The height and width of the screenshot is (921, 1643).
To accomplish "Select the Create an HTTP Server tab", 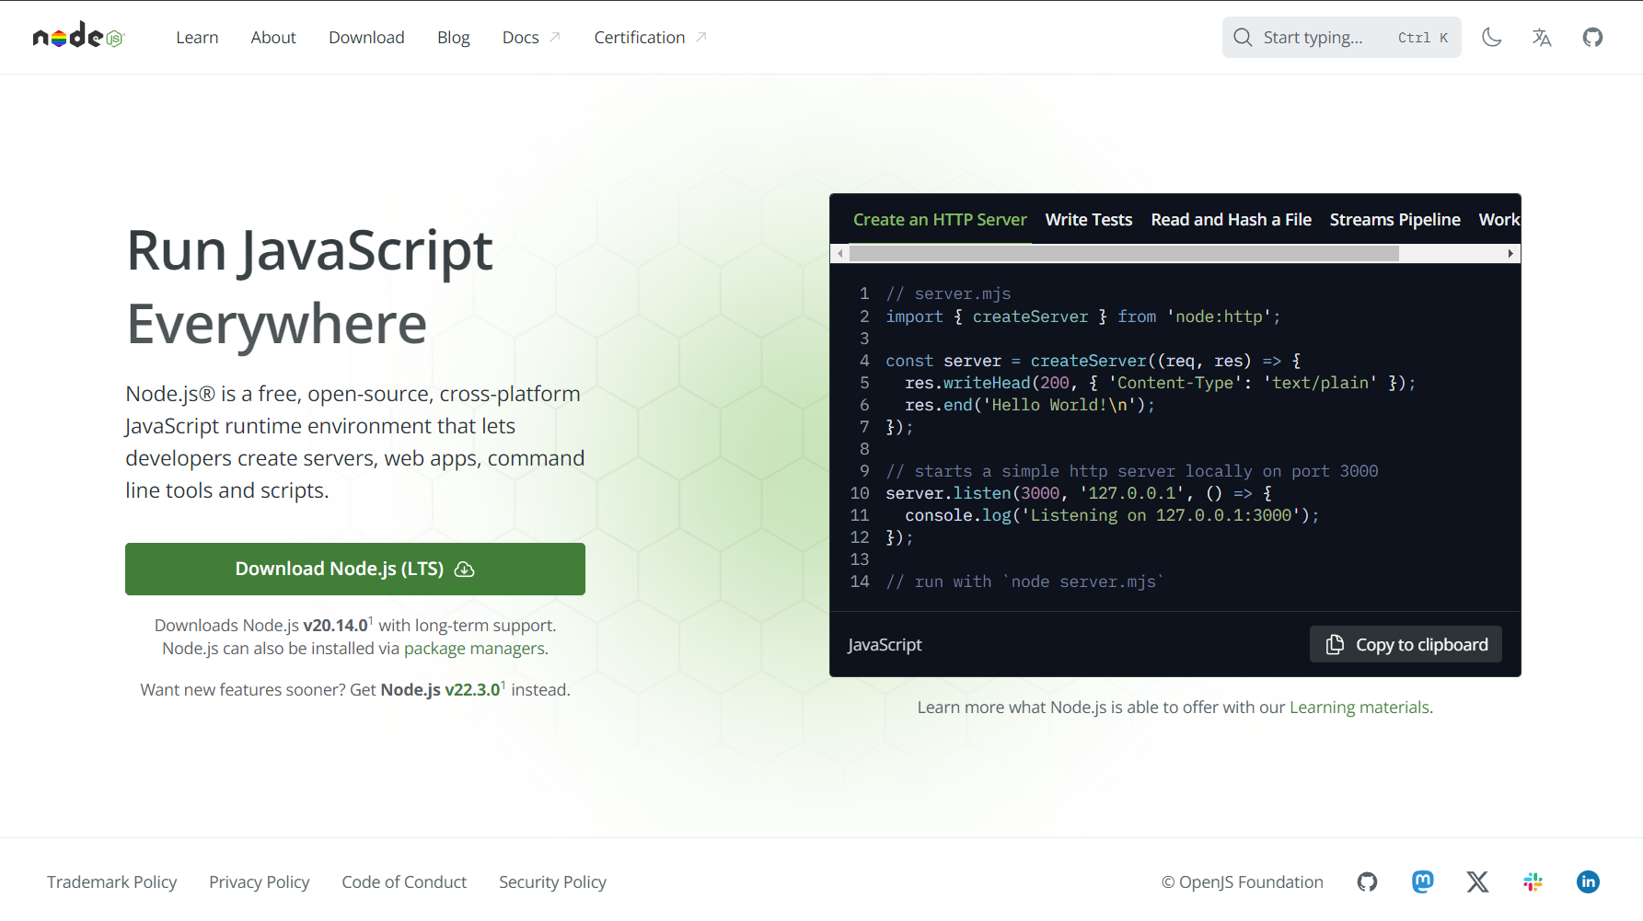I will (x=940, y=219).
